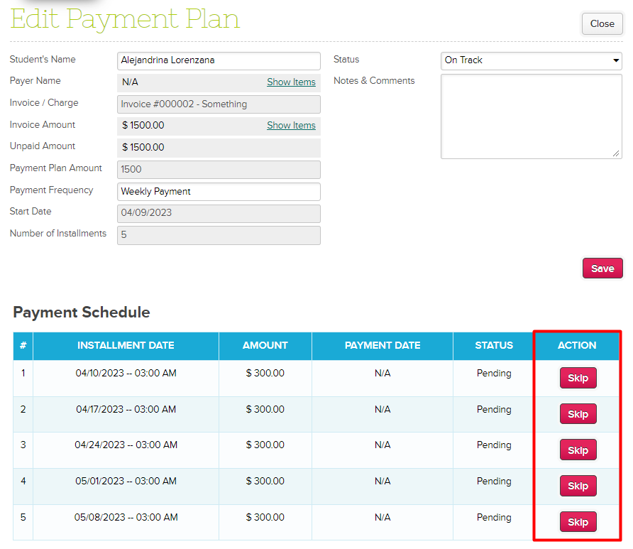Skip installment 3 dated 04/24/2023

(x=578, y=450)
